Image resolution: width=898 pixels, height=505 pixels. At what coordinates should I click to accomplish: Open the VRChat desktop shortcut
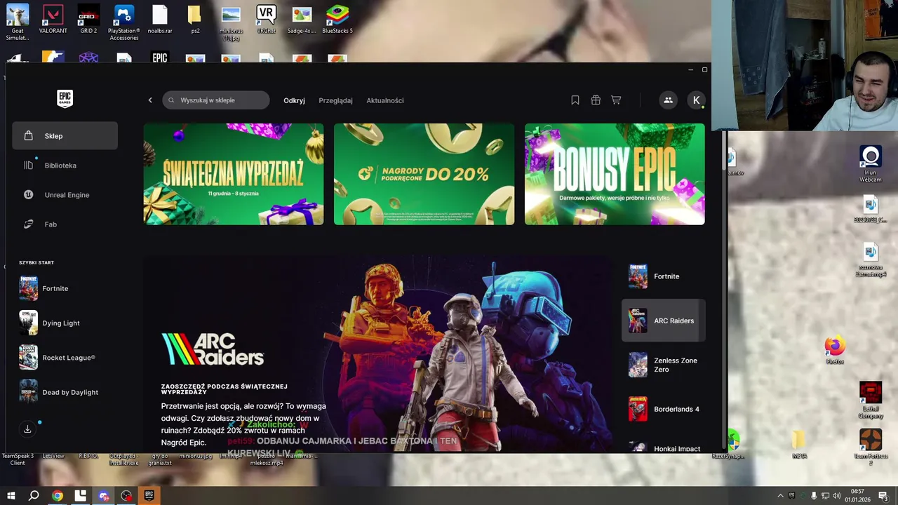266,20
